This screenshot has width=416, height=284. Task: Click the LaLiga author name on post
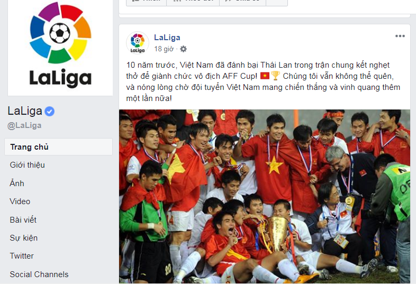[167, 38]
